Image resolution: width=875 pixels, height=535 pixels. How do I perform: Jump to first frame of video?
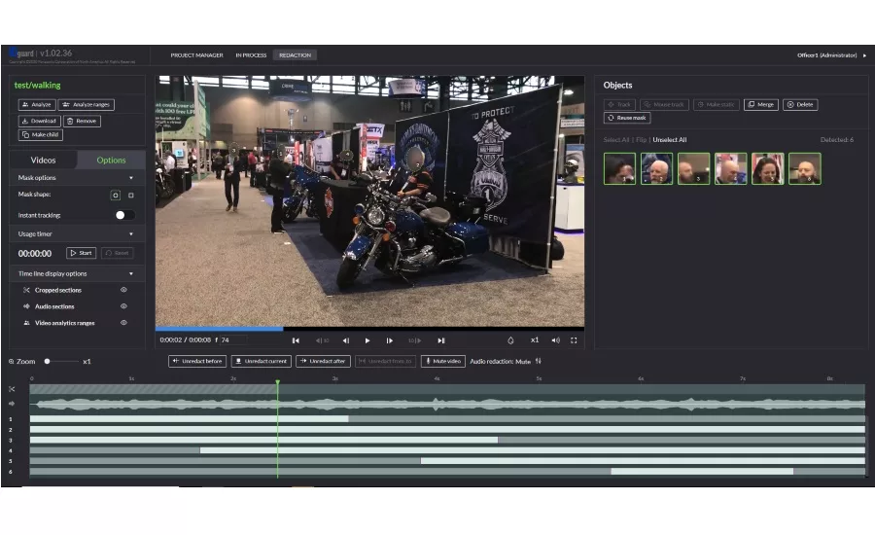click(296, 340)
